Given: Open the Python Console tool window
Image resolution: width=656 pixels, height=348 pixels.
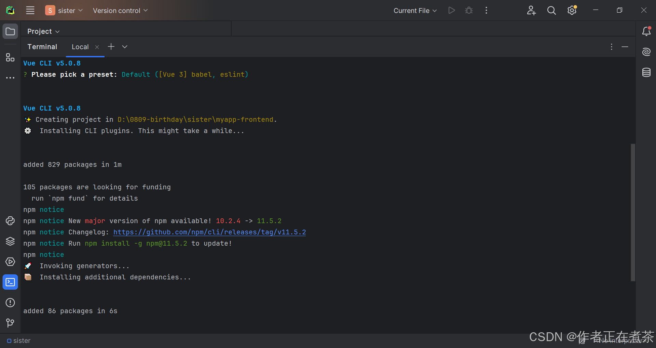Looking at the screenshot, I should tap(10, 221).
